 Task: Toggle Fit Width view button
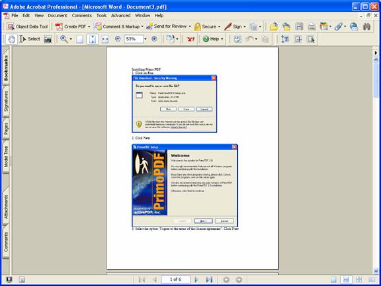coord(105,39)
